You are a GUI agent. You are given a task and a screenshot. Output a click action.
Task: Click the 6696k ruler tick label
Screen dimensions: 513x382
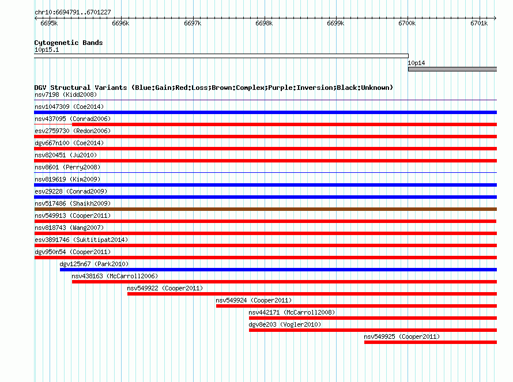pos(120,23)
